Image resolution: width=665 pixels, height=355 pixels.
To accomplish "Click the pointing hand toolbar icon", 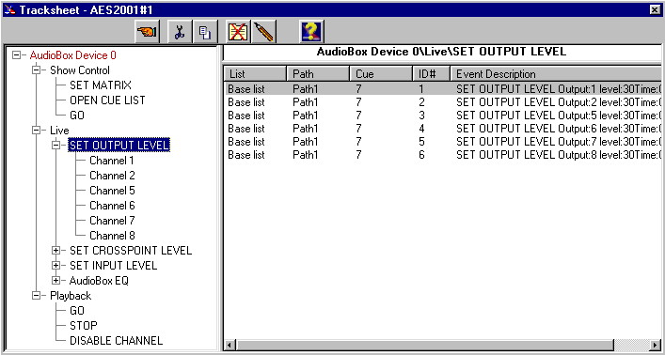I will (x=147, y=32).
